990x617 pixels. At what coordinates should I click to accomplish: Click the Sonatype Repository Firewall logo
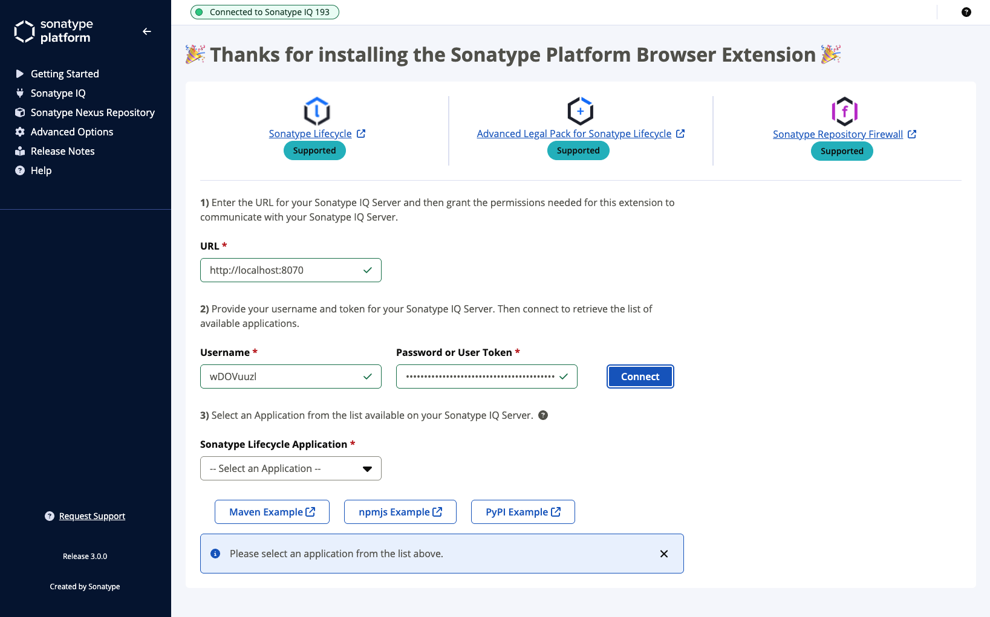pos(845,111)
